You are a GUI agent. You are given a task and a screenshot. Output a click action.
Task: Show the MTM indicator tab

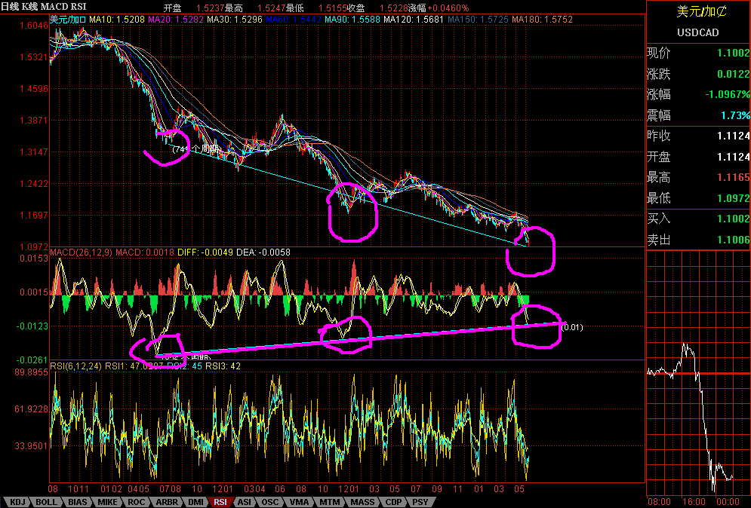(x=328, y=501)
